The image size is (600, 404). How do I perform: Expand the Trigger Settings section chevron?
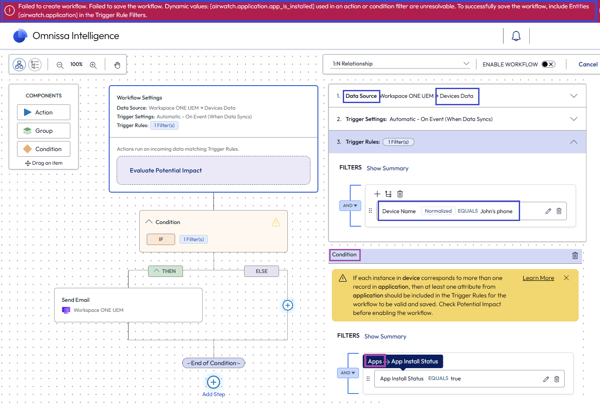574,119
